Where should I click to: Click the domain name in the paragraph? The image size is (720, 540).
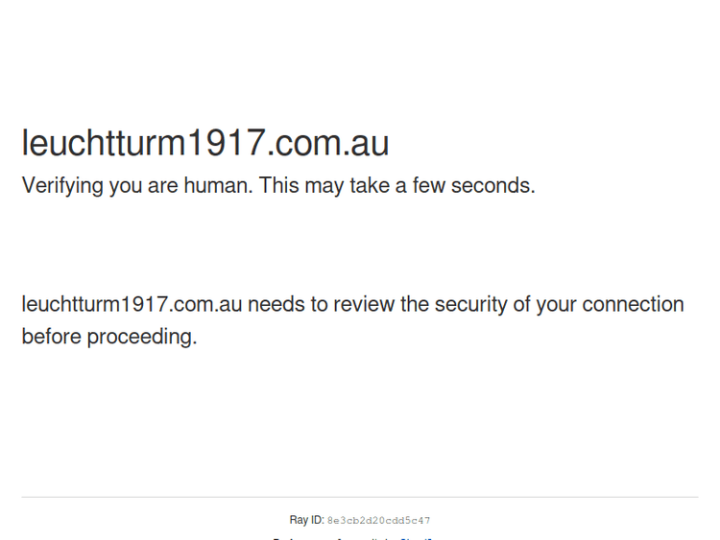(x=132, y=305)
